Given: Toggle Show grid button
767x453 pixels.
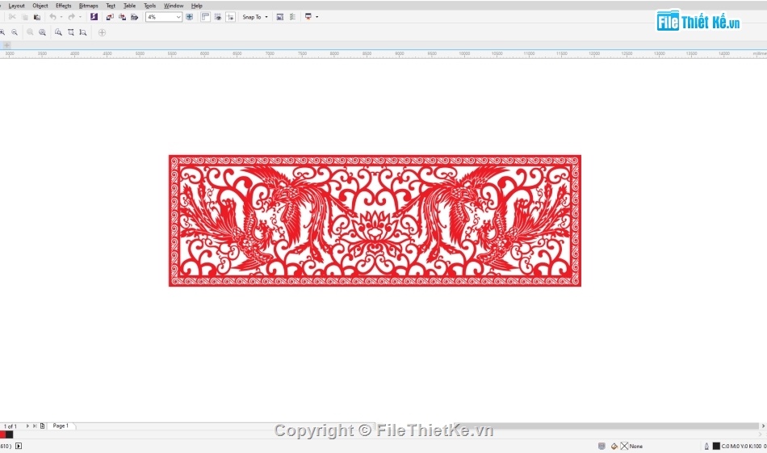Looking at the screenshot, I should (218, 17).
